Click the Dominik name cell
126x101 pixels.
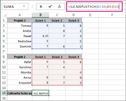click(20, 46)
